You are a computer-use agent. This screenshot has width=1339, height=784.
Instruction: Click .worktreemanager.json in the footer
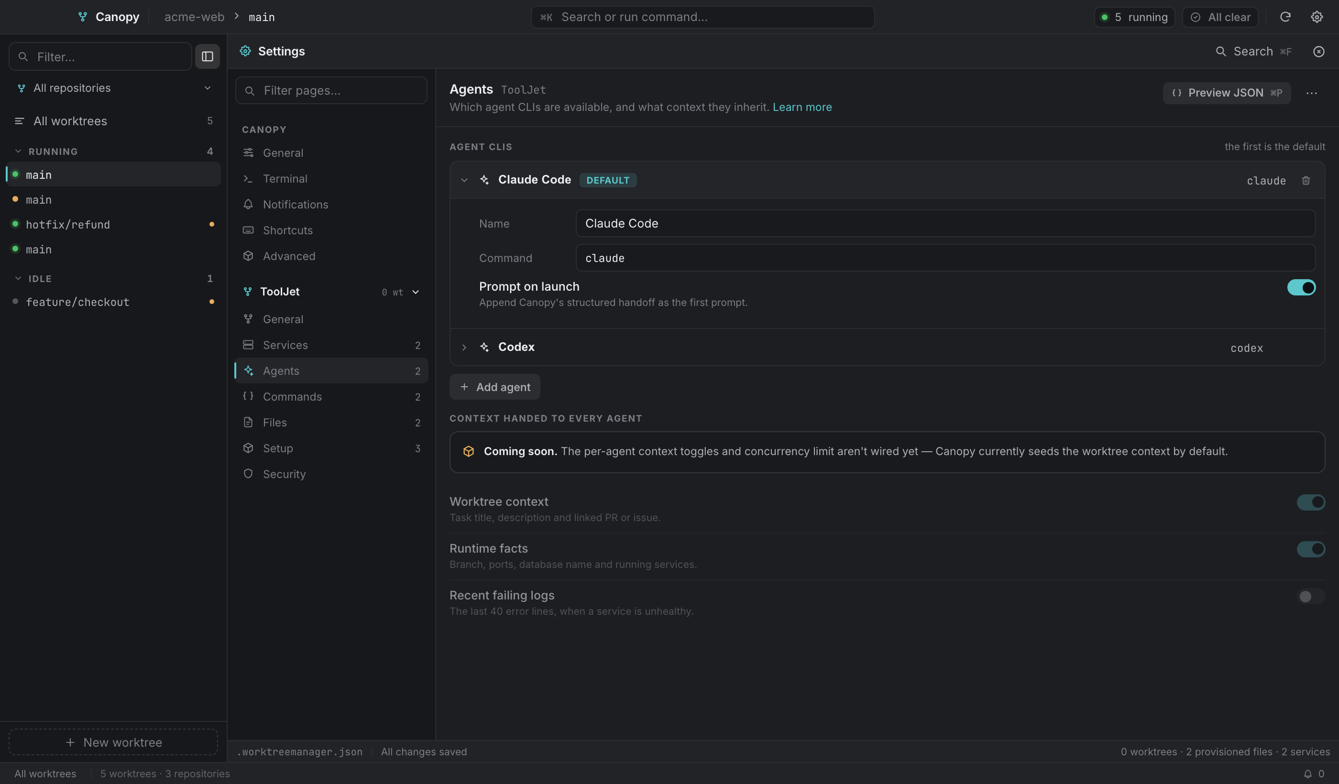pyautogui.click(x=300, y=751)
